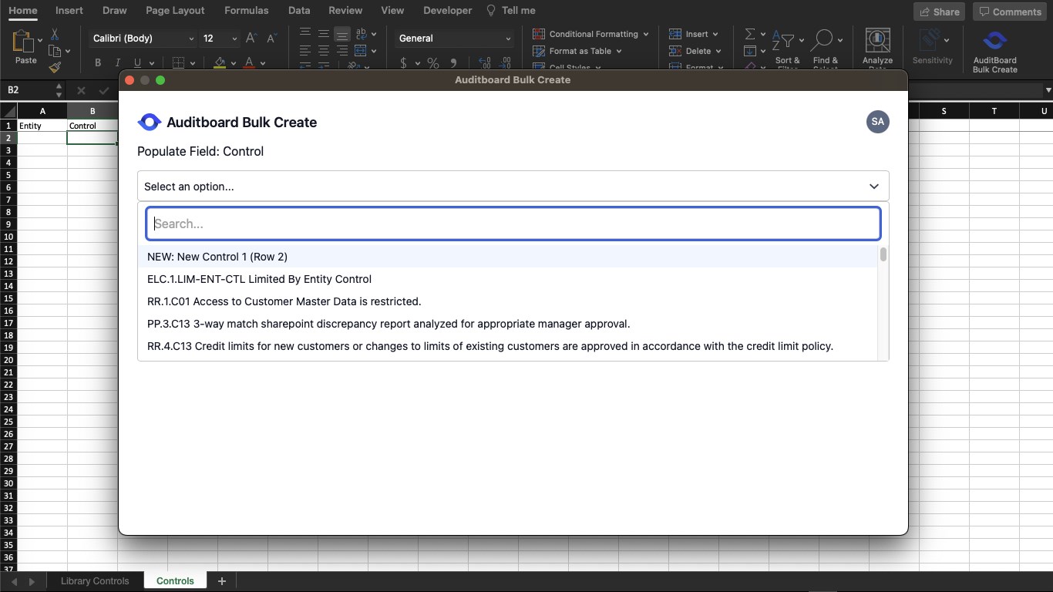Click the Paste clipboard icon
Screen dimensions: 1053x592
coord(23,42)
